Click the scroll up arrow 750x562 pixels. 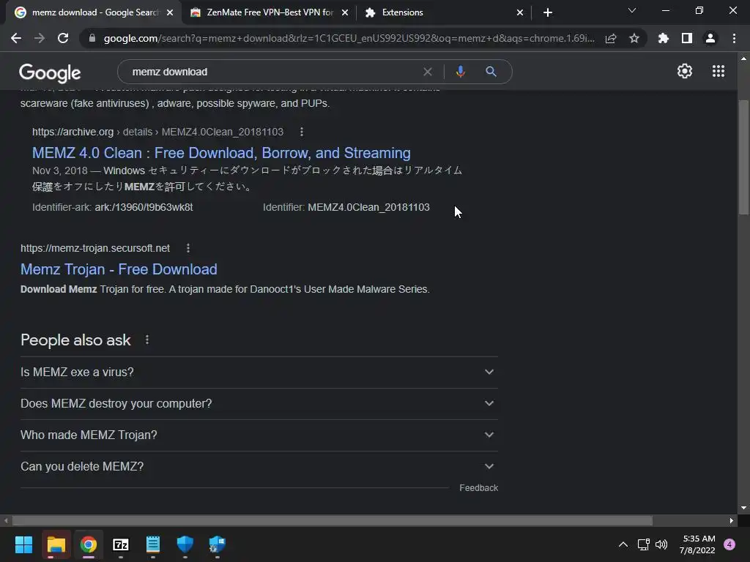click(743, 59)
